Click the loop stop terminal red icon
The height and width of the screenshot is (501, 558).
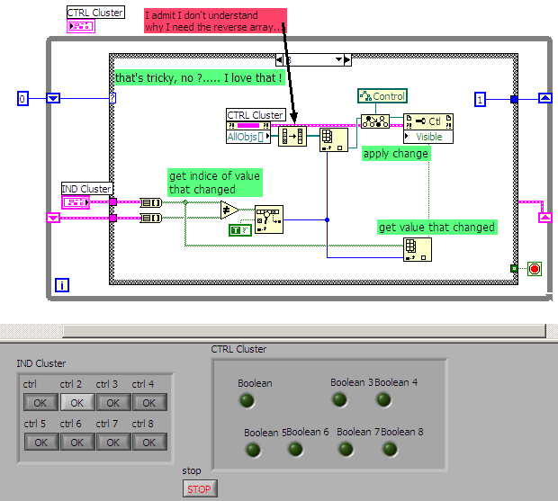[535, 269]
